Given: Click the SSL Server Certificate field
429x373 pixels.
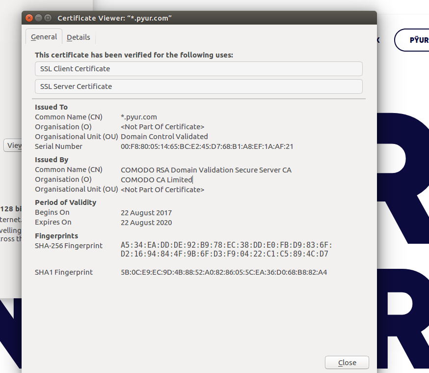Looking at the screenshot, I should (198, 86).
